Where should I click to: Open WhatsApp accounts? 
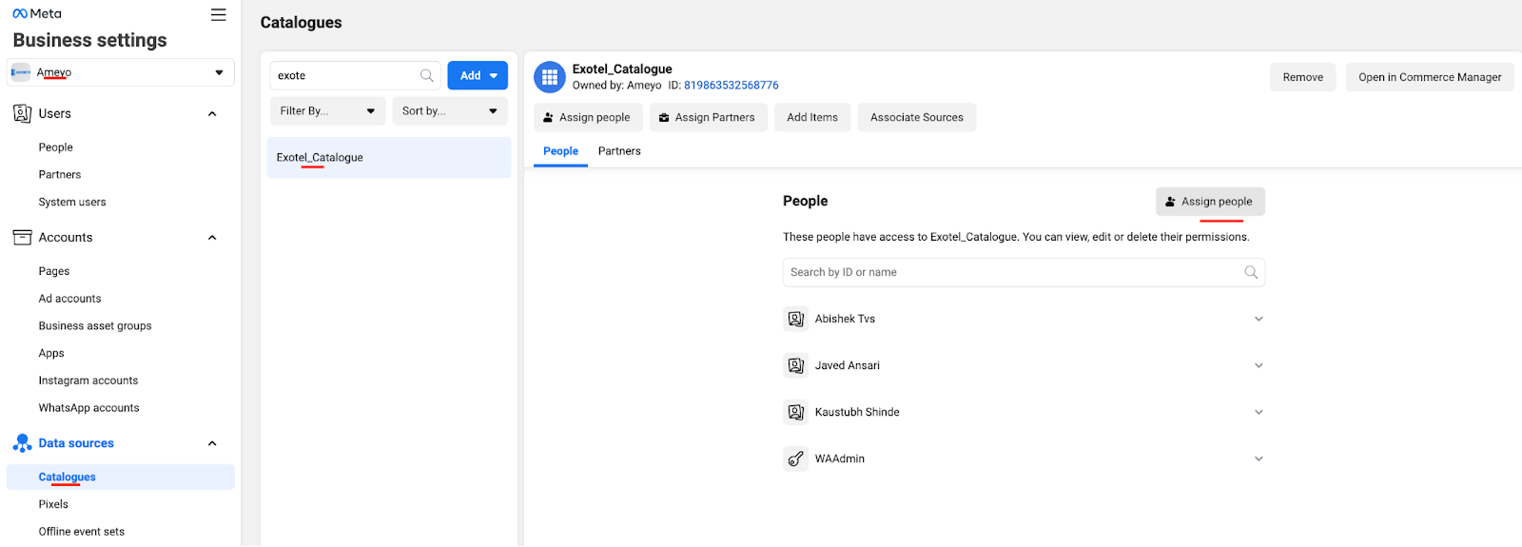pyautogui.click(x=88, y=408)
